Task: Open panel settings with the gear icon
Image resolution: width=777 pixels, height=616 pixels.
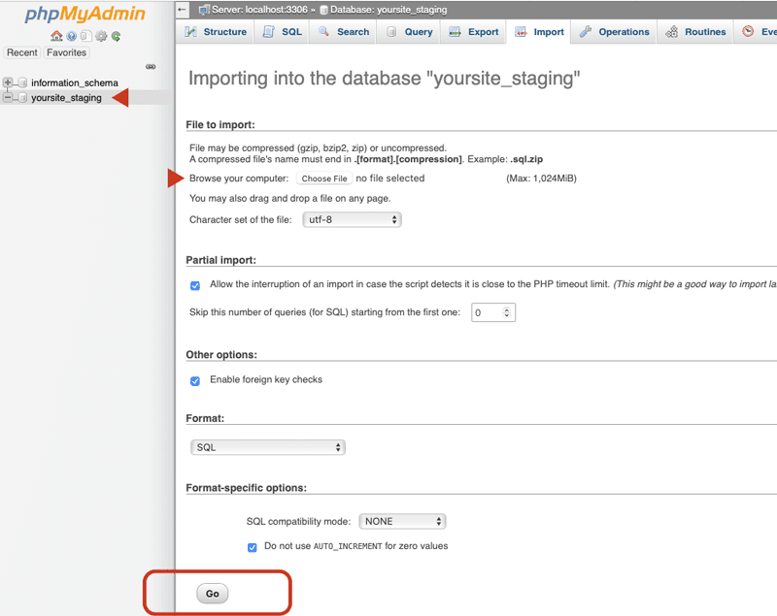Action: tap(101, 36)
